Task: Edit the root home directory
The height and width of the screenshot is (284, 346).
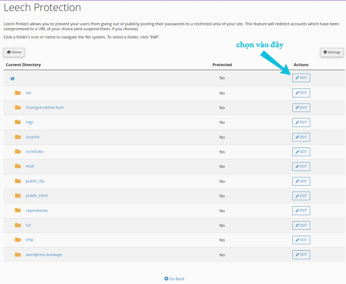Action: (301, 78)
